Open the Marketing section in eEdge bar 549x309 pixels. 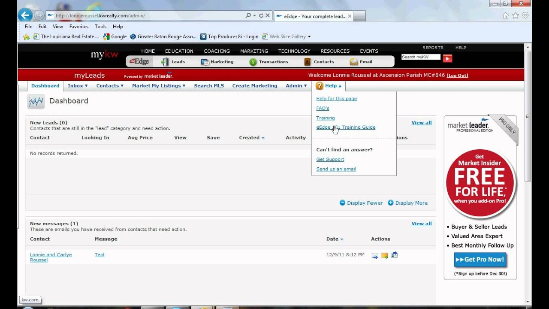tap(217, 62)
